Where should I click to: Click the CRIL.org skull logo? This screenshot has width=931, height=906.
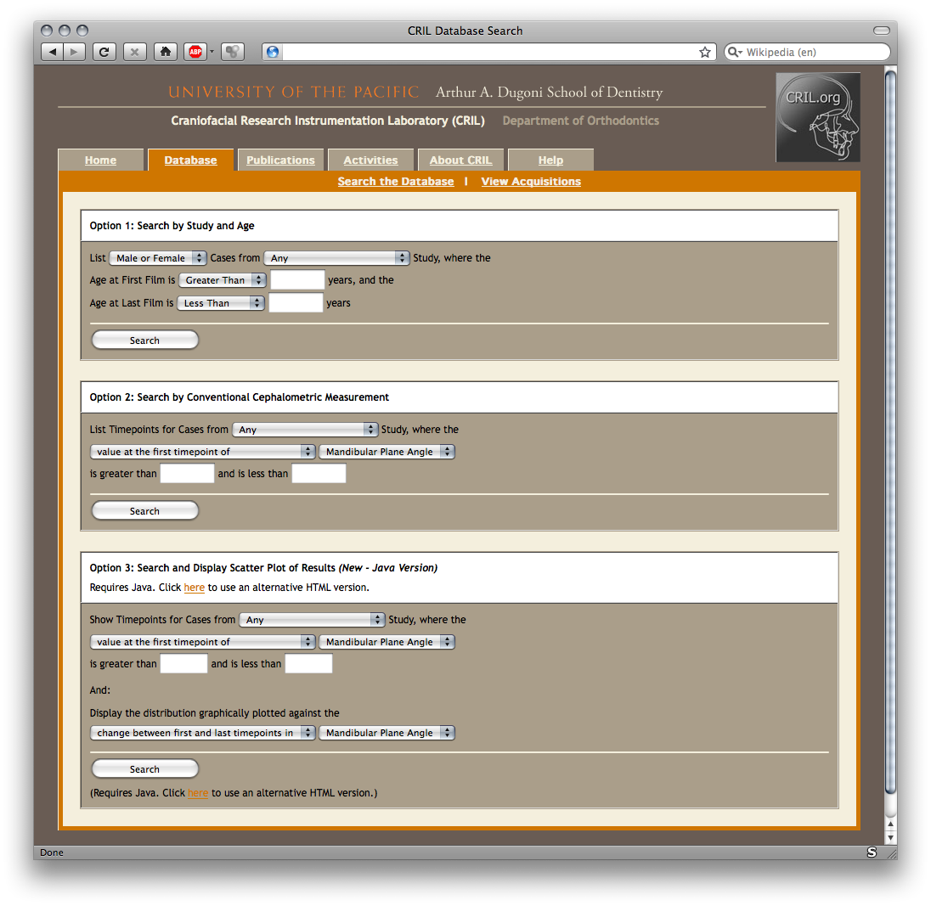tap(817, 117)
